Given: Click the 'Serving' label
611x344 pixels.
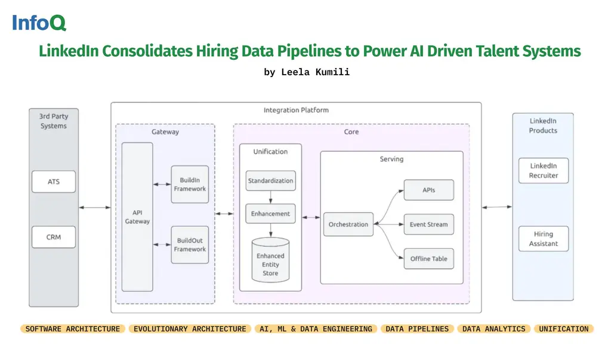Looking at the screenshot, I should (391, 159).
